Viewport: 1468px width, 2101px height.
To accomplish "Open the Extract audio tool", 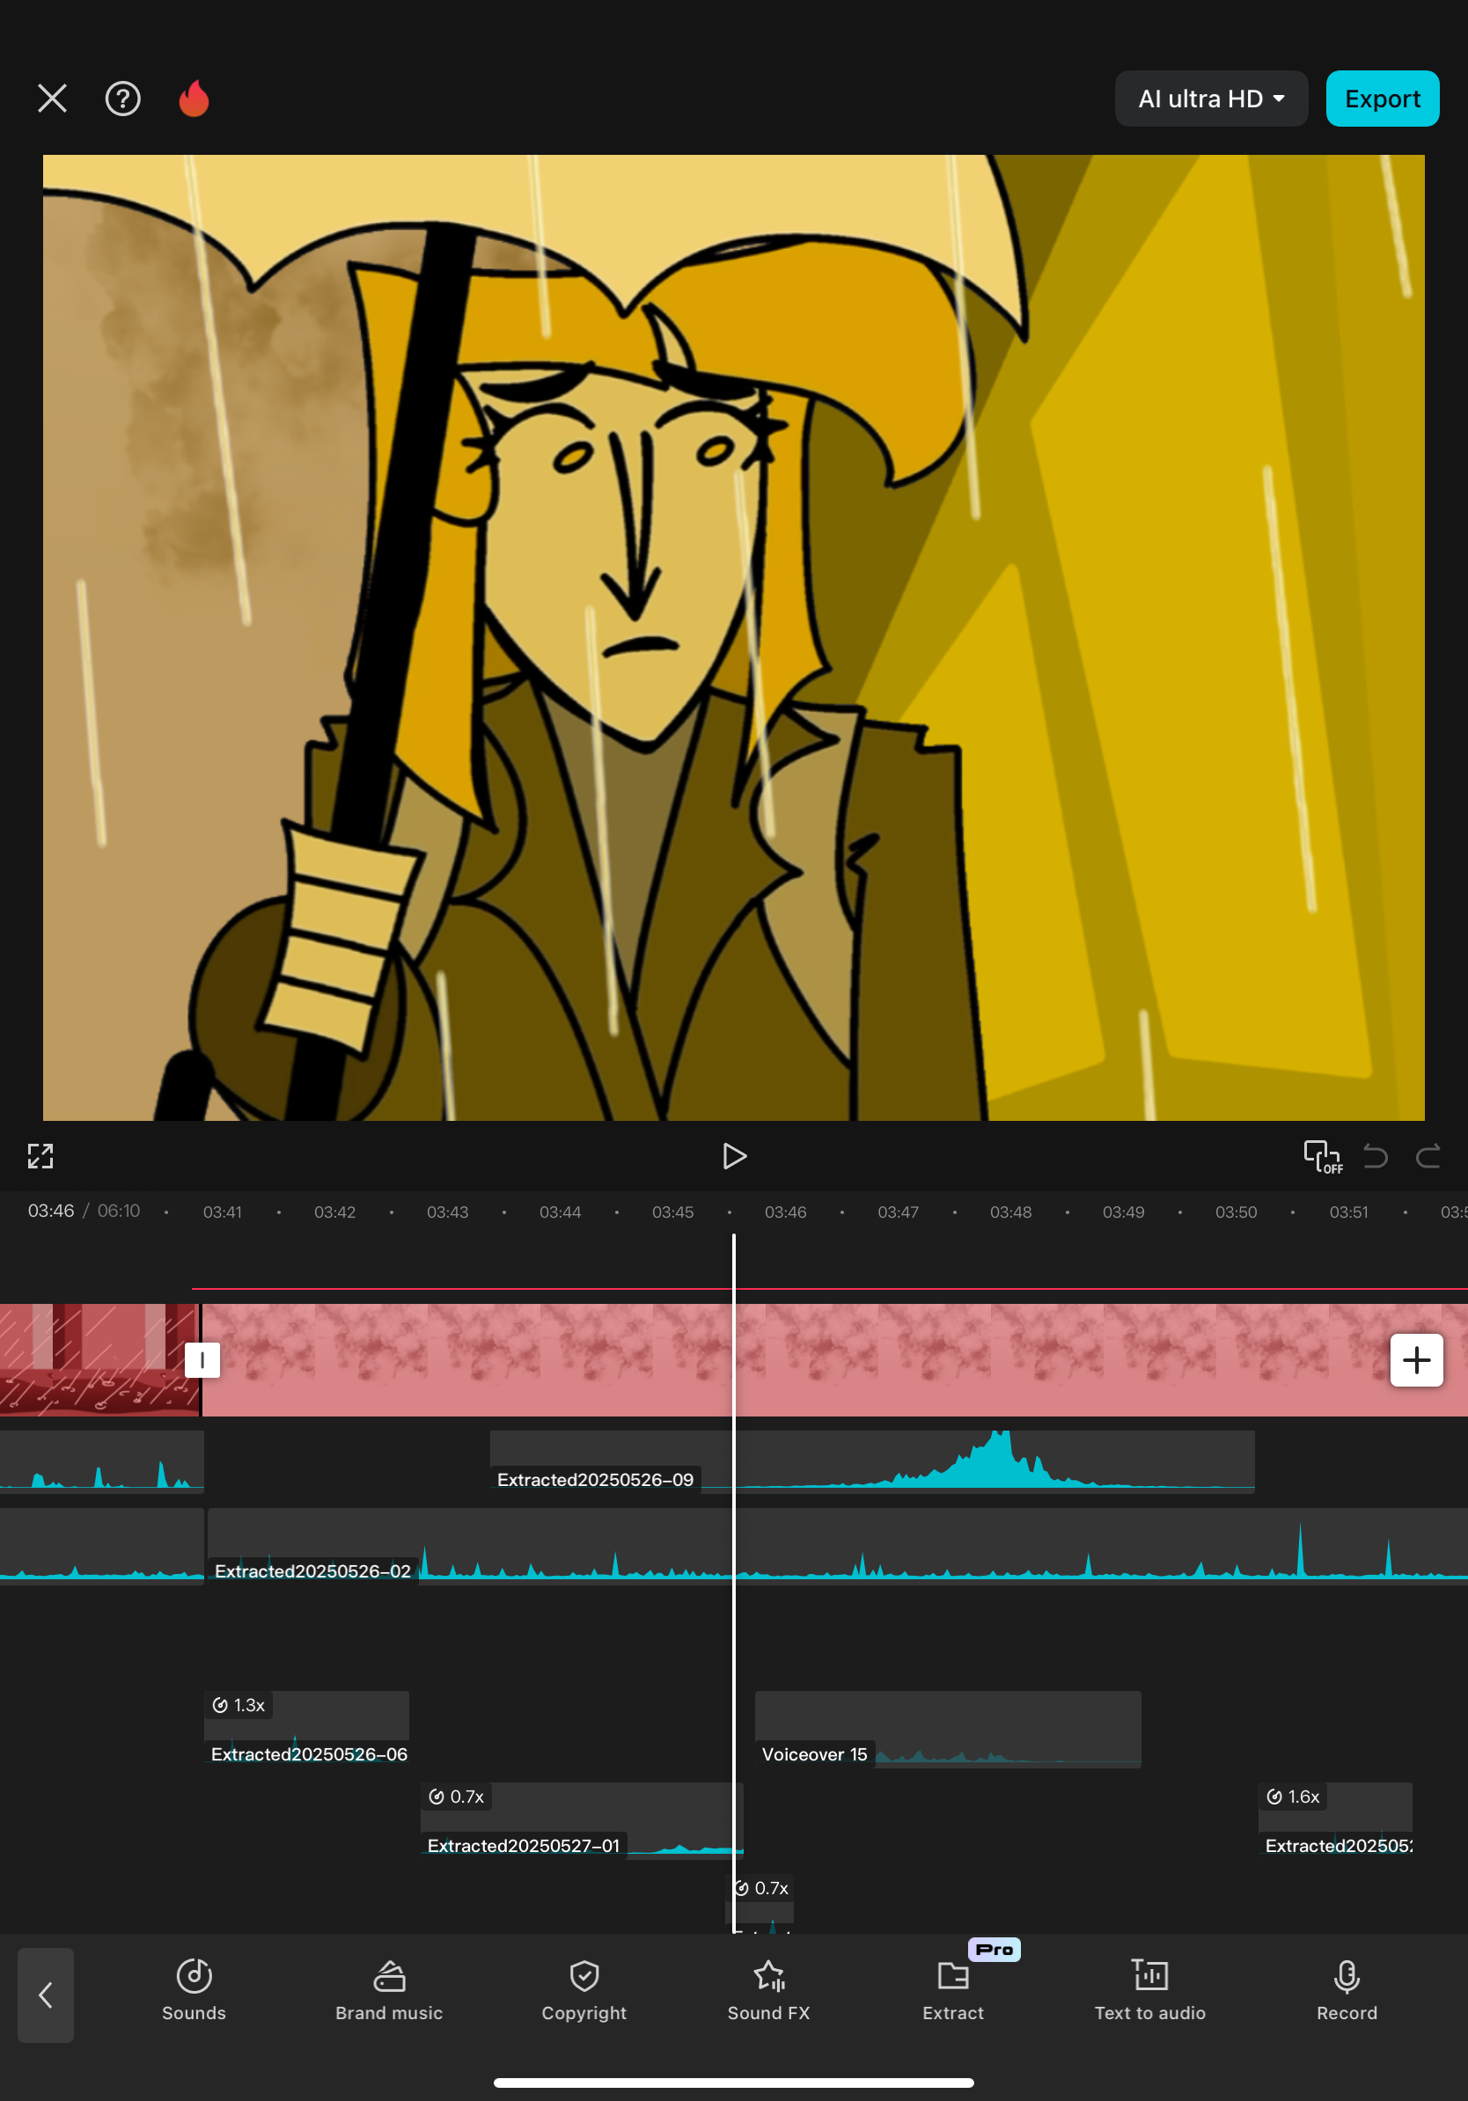I will click(x=954, y=1989).
